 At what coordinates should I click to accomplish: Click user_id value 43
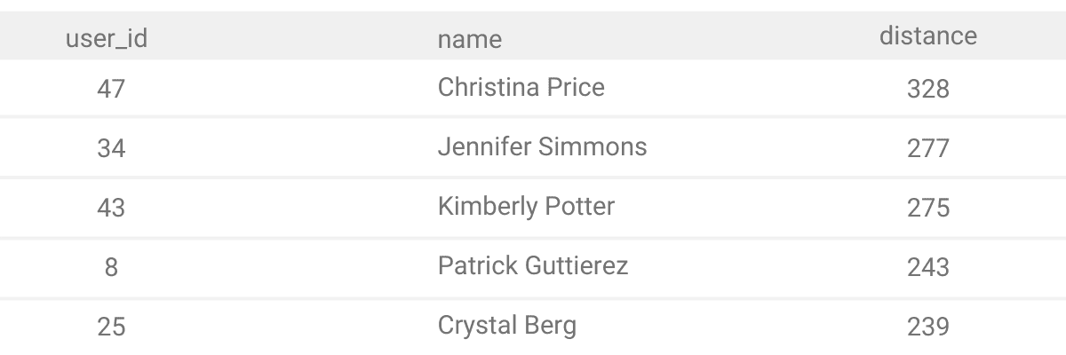tap(111, 208)
